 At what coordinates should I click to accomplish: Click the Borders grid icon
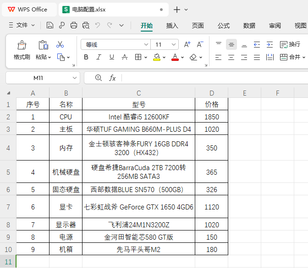(138, 57)
